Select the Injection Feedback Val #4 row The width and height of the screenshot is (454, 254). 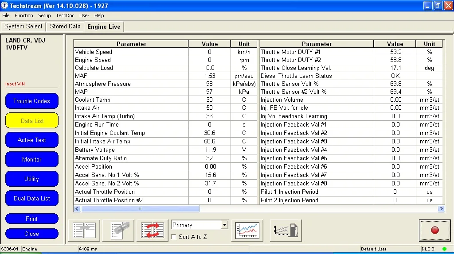pos(351,150)
